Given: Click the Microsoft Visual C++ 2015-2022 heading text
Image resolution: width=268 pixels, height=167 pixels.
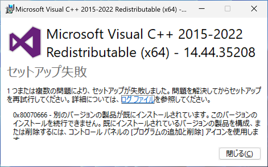Looking at the screenshot, I should coord(145,34).
